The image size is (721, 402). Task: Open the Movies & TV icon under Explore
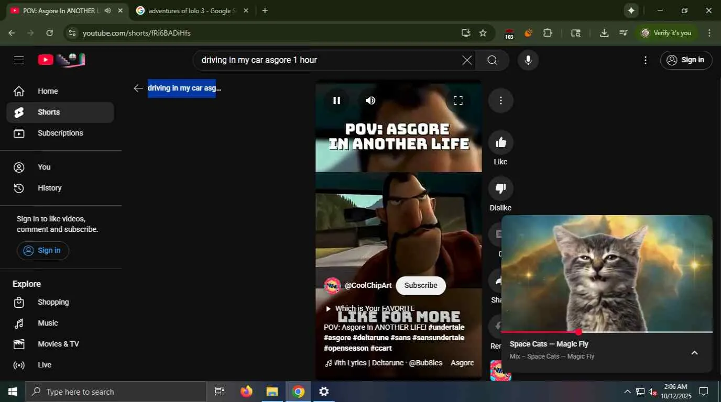point(19,344)
